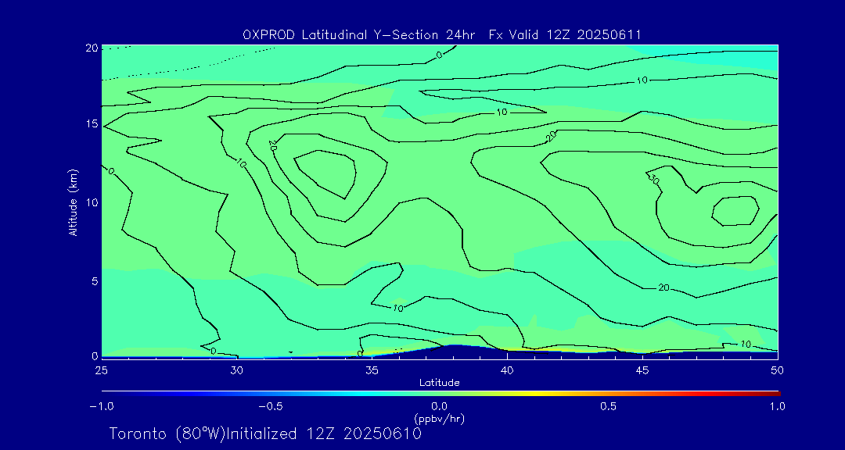Click the 20 contour label near latitude 31 at 14 km

(x=273, y=145)
